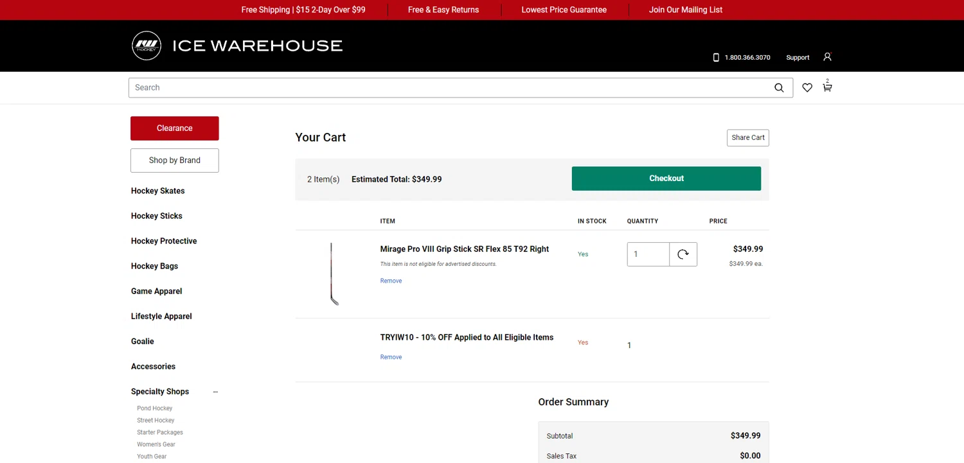Image resolution: width=964 pixels, height=463 pixels.
Task: Call 1.800.366.3070 phone link
Action: [x=747, y=58]
